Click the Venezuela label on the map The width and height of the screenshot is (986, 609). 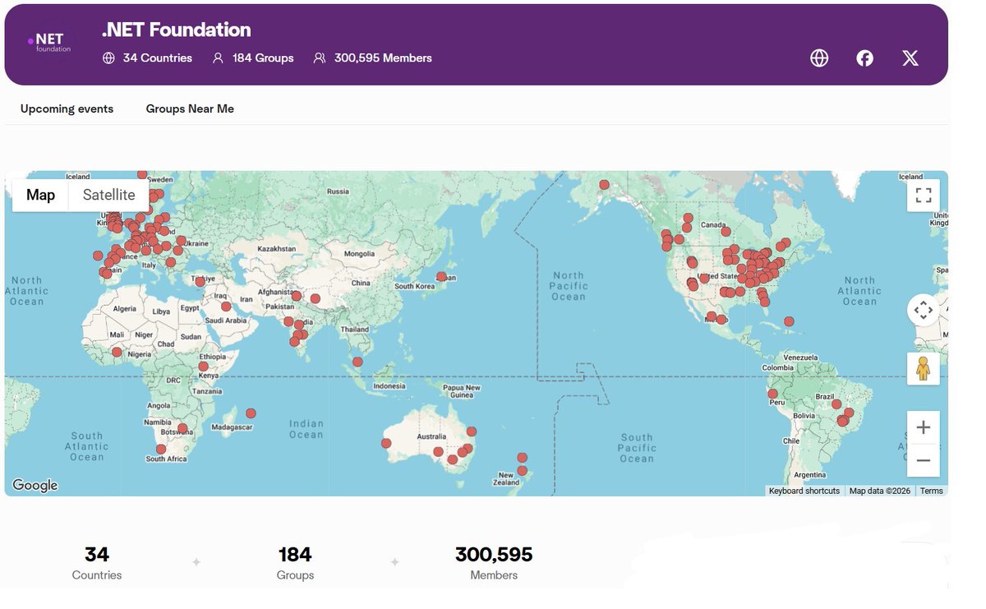(x=801, y=358)
